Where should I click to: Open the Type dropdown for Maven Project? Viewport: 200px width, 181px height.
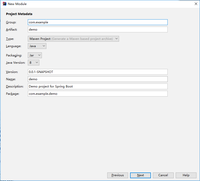click(73, 39)
